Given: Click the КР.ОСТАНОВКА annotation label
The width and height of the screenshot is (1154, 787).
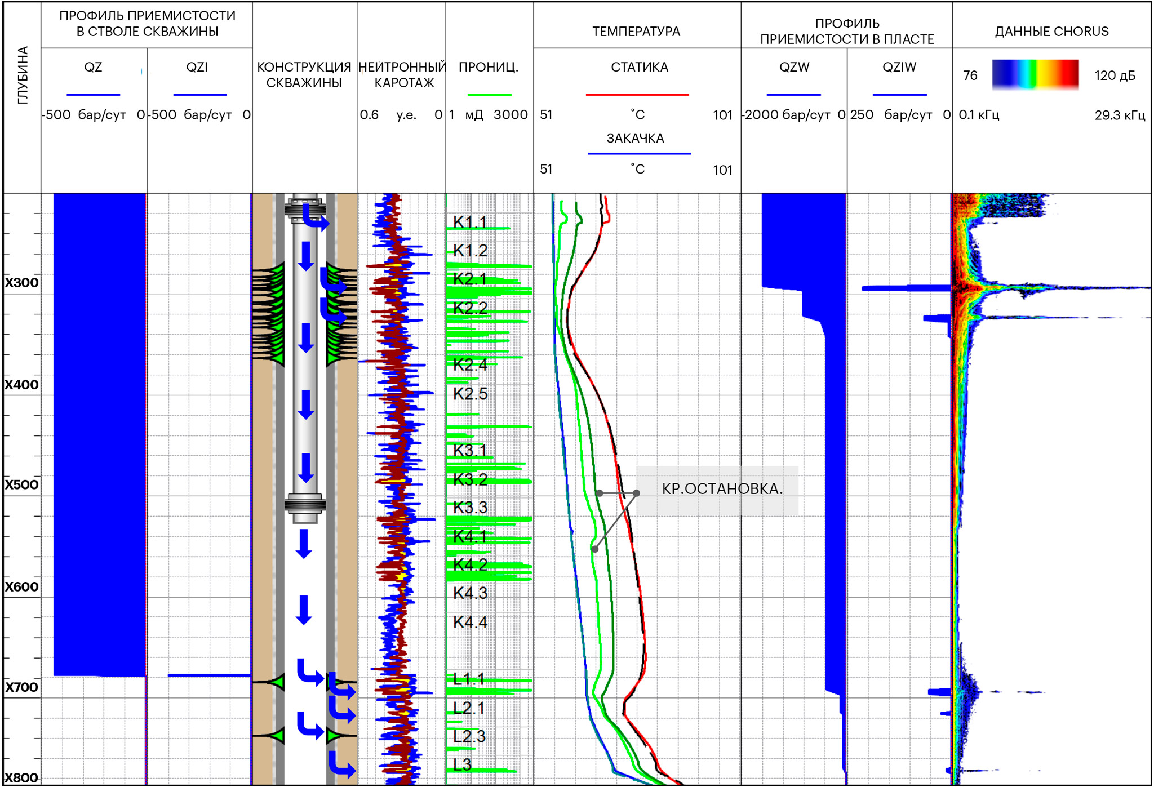Looking at the screenshot, I should point(722,489).
